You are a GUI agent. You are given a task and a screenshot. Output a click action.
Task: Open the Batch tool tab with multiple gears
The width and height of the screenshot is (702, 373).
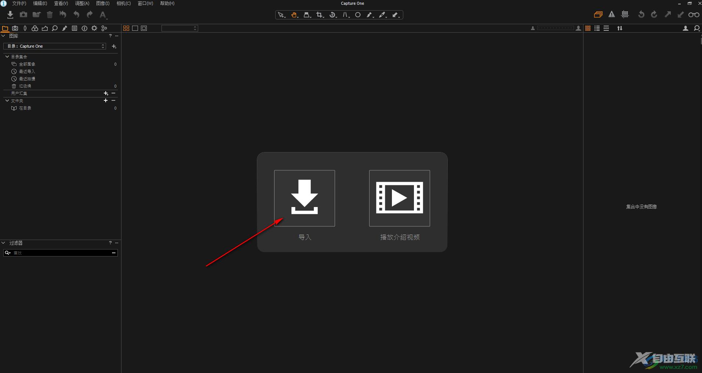click(x=104, y=28)
